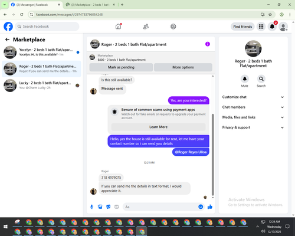
Task: Click Learn More about scams
Action: [158, 127]
